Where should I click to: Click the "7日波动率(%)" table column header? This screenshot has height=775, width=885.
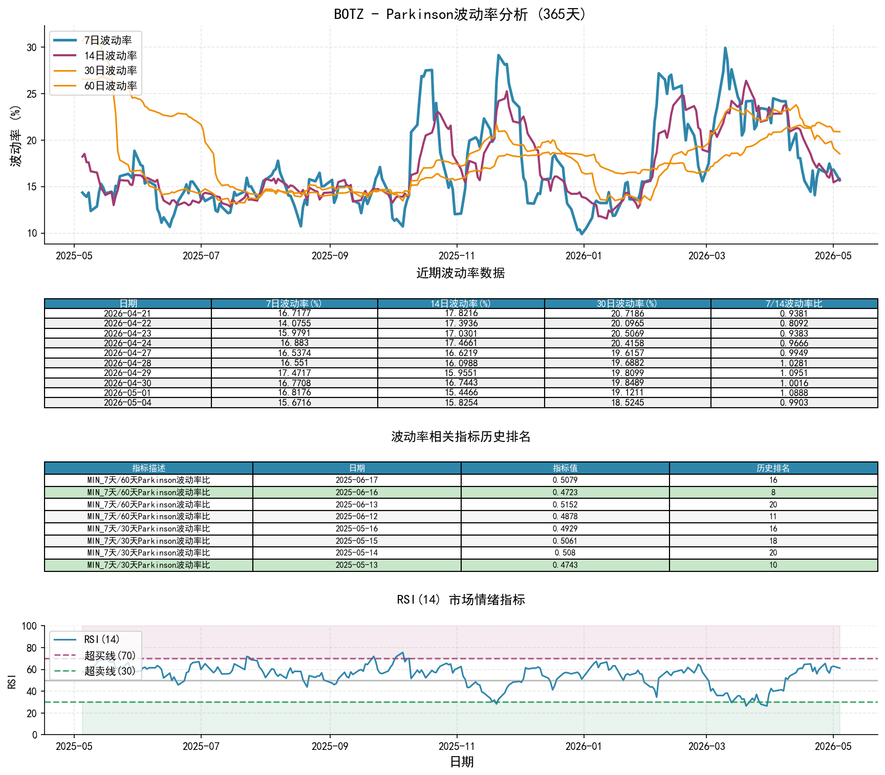(294, 303)
